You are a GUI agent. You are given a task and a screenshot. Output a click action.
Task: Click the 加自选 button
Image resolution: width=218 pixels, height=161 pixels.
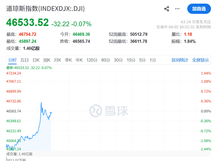[199, 9]
